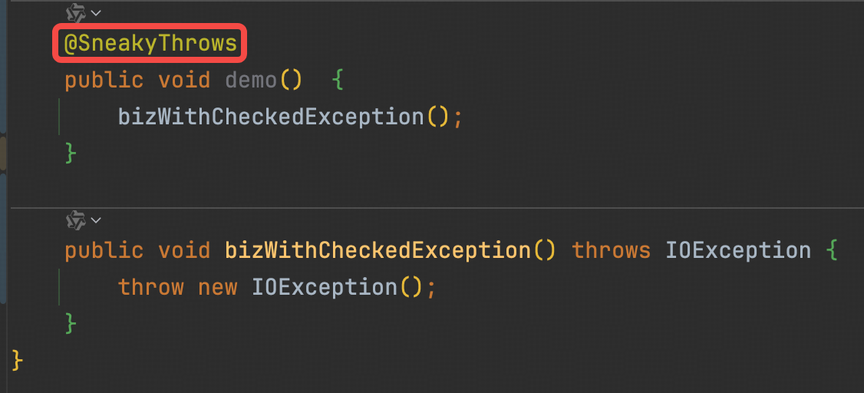Click the public keyword of the demo method

(x=104, y=81)
